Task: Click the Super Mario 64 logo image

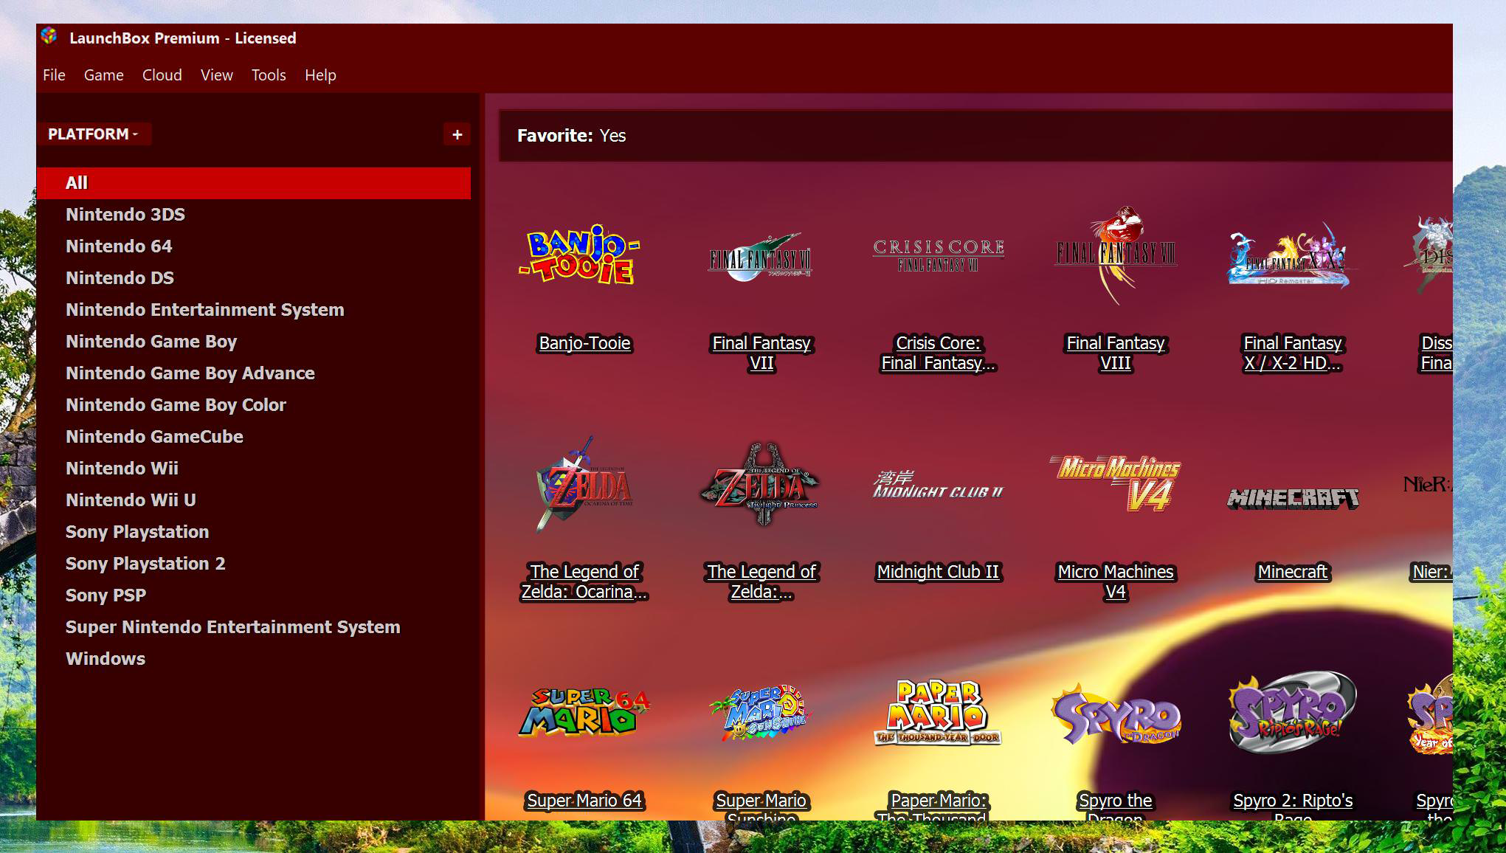Action: click(x=584, y=713)
